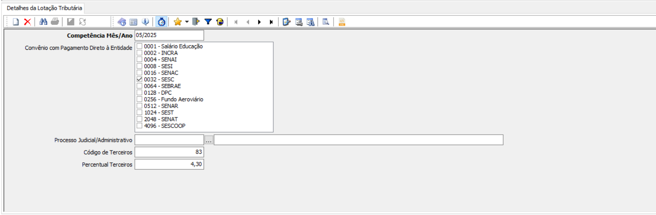
Task: Click the table with documents icon
Action: pos(311,22)
